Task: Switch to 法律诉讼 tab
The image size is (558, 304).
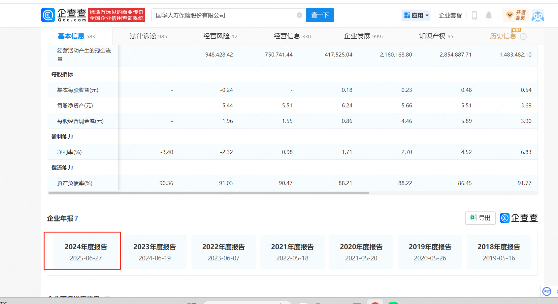Action: (x=148, y=36)
